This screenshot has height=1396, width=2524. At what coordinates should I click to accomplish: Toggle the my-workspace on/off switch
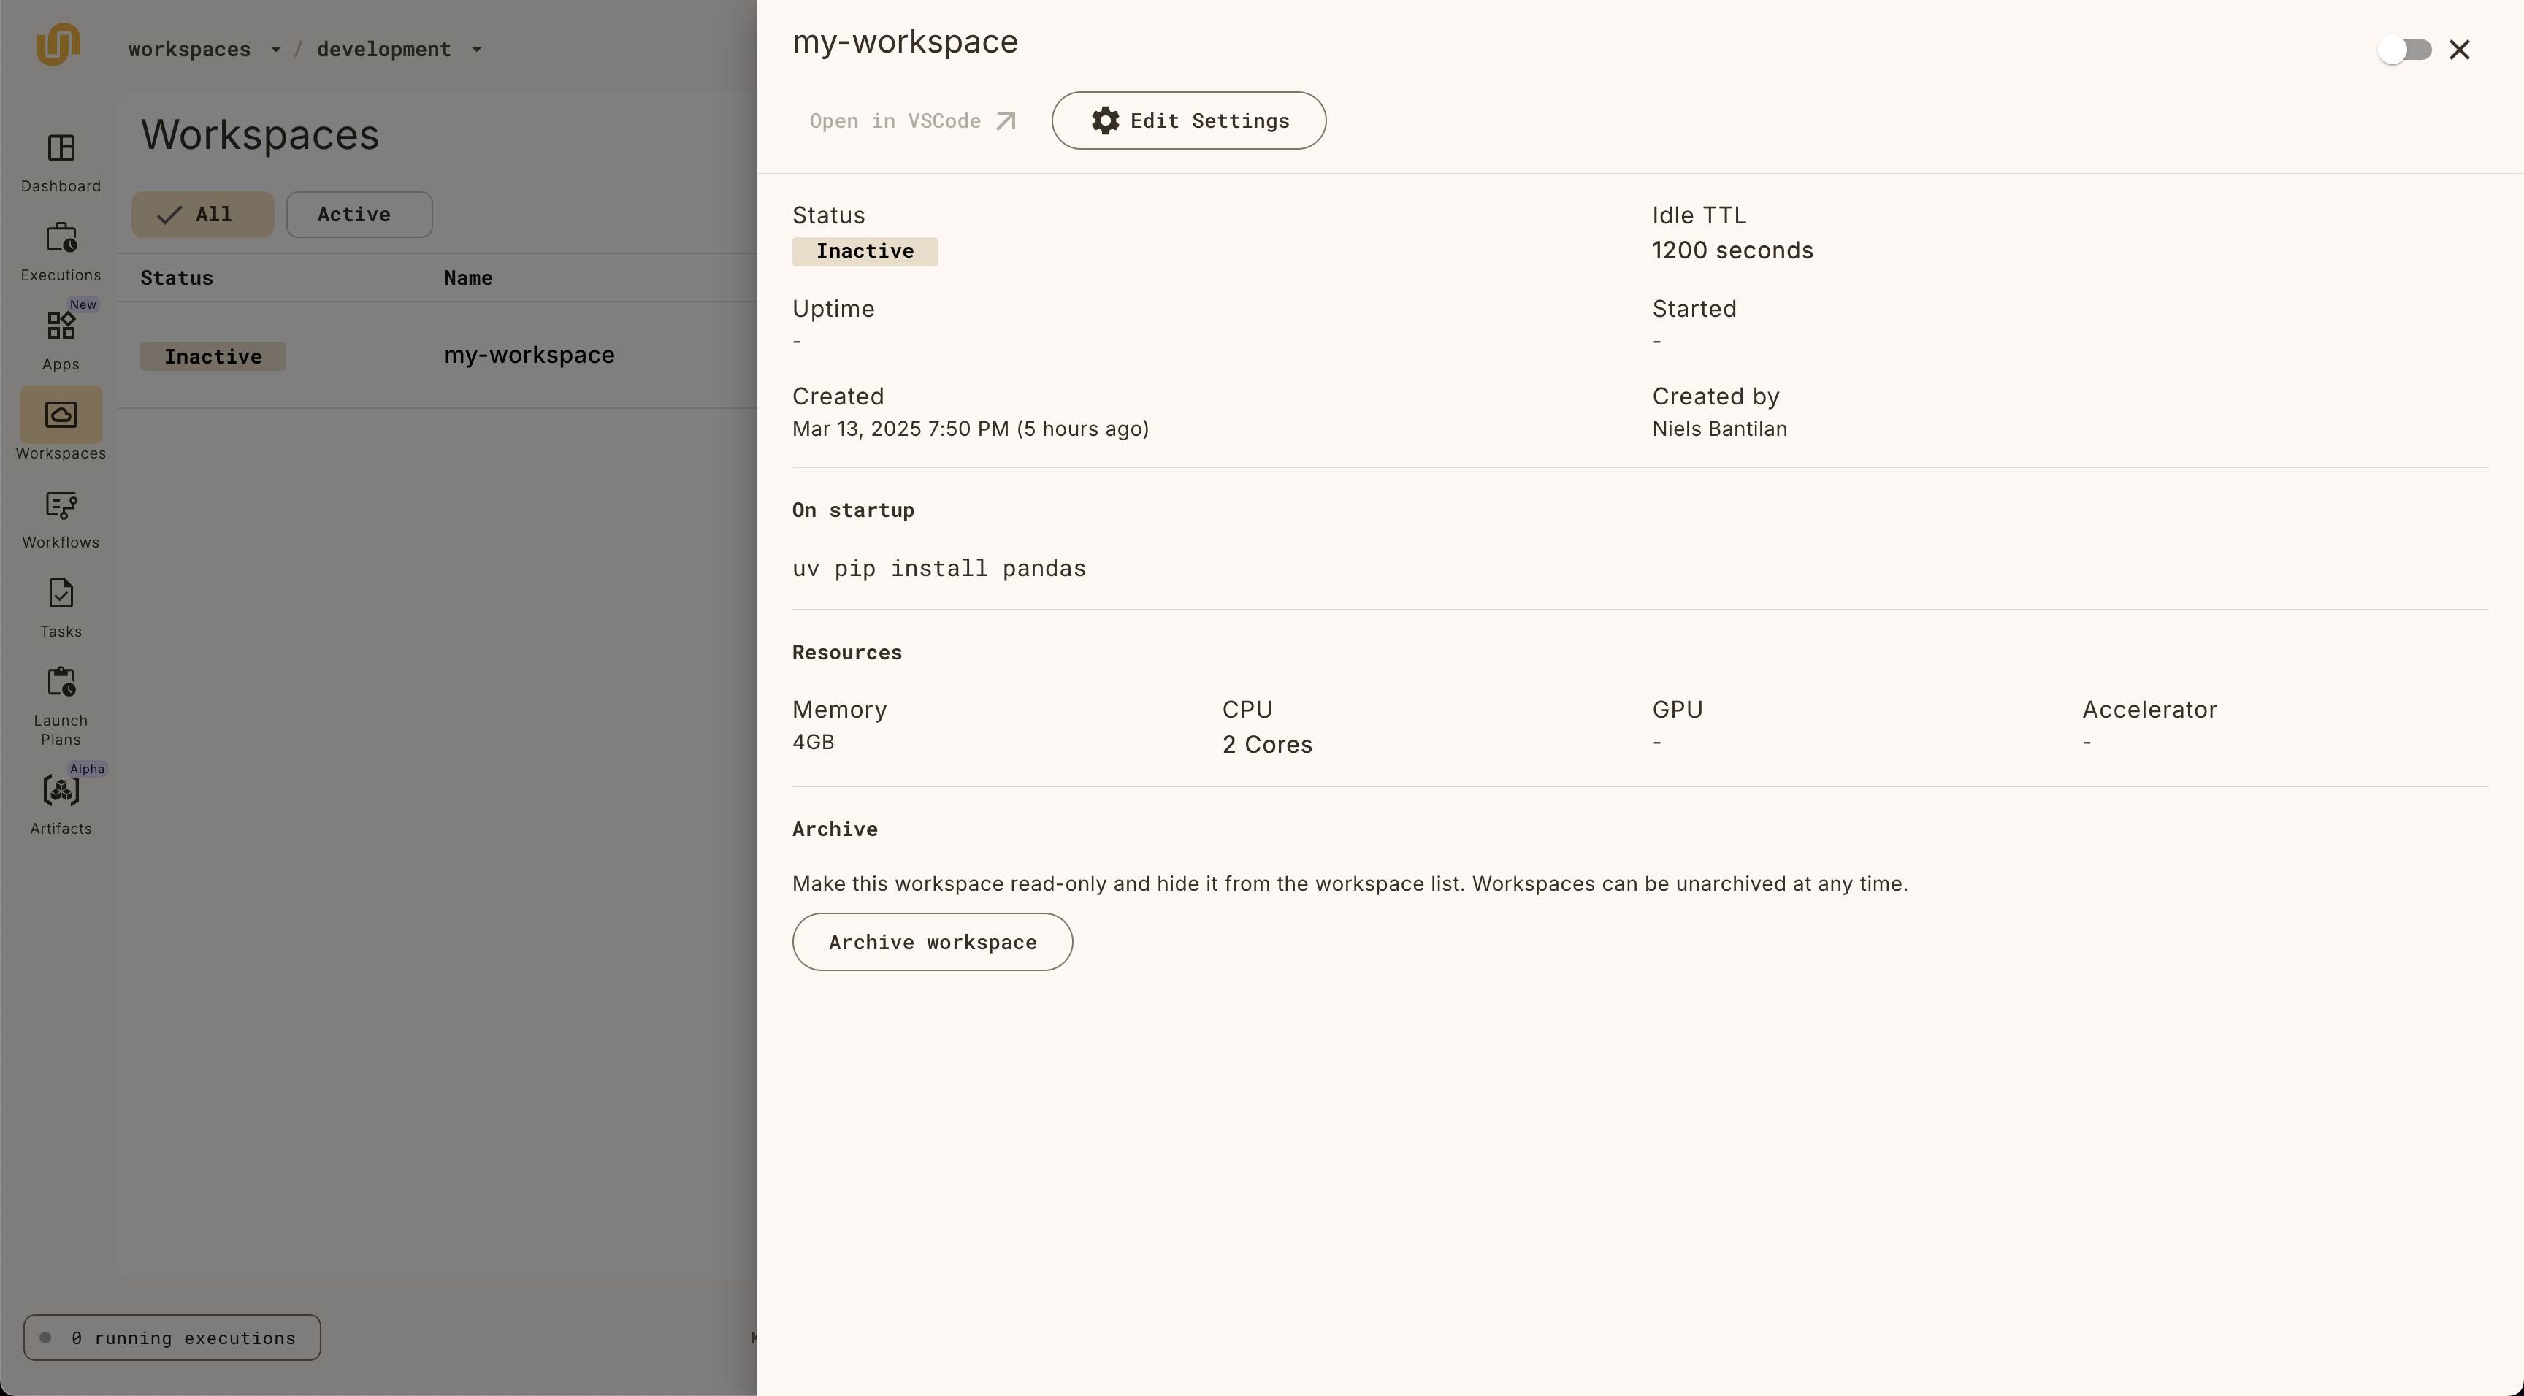tap(2404, 50)
